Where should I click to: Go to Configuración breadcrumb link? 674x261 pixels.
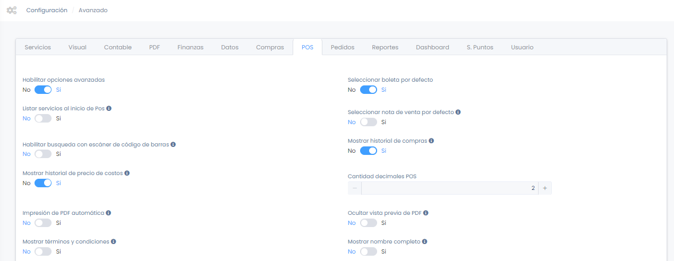point(47,10)
